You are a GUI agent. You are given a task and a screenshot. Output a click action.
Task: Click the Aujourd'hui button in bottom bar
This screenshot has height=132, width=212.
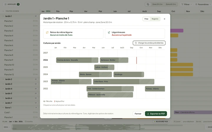(161, 121)
